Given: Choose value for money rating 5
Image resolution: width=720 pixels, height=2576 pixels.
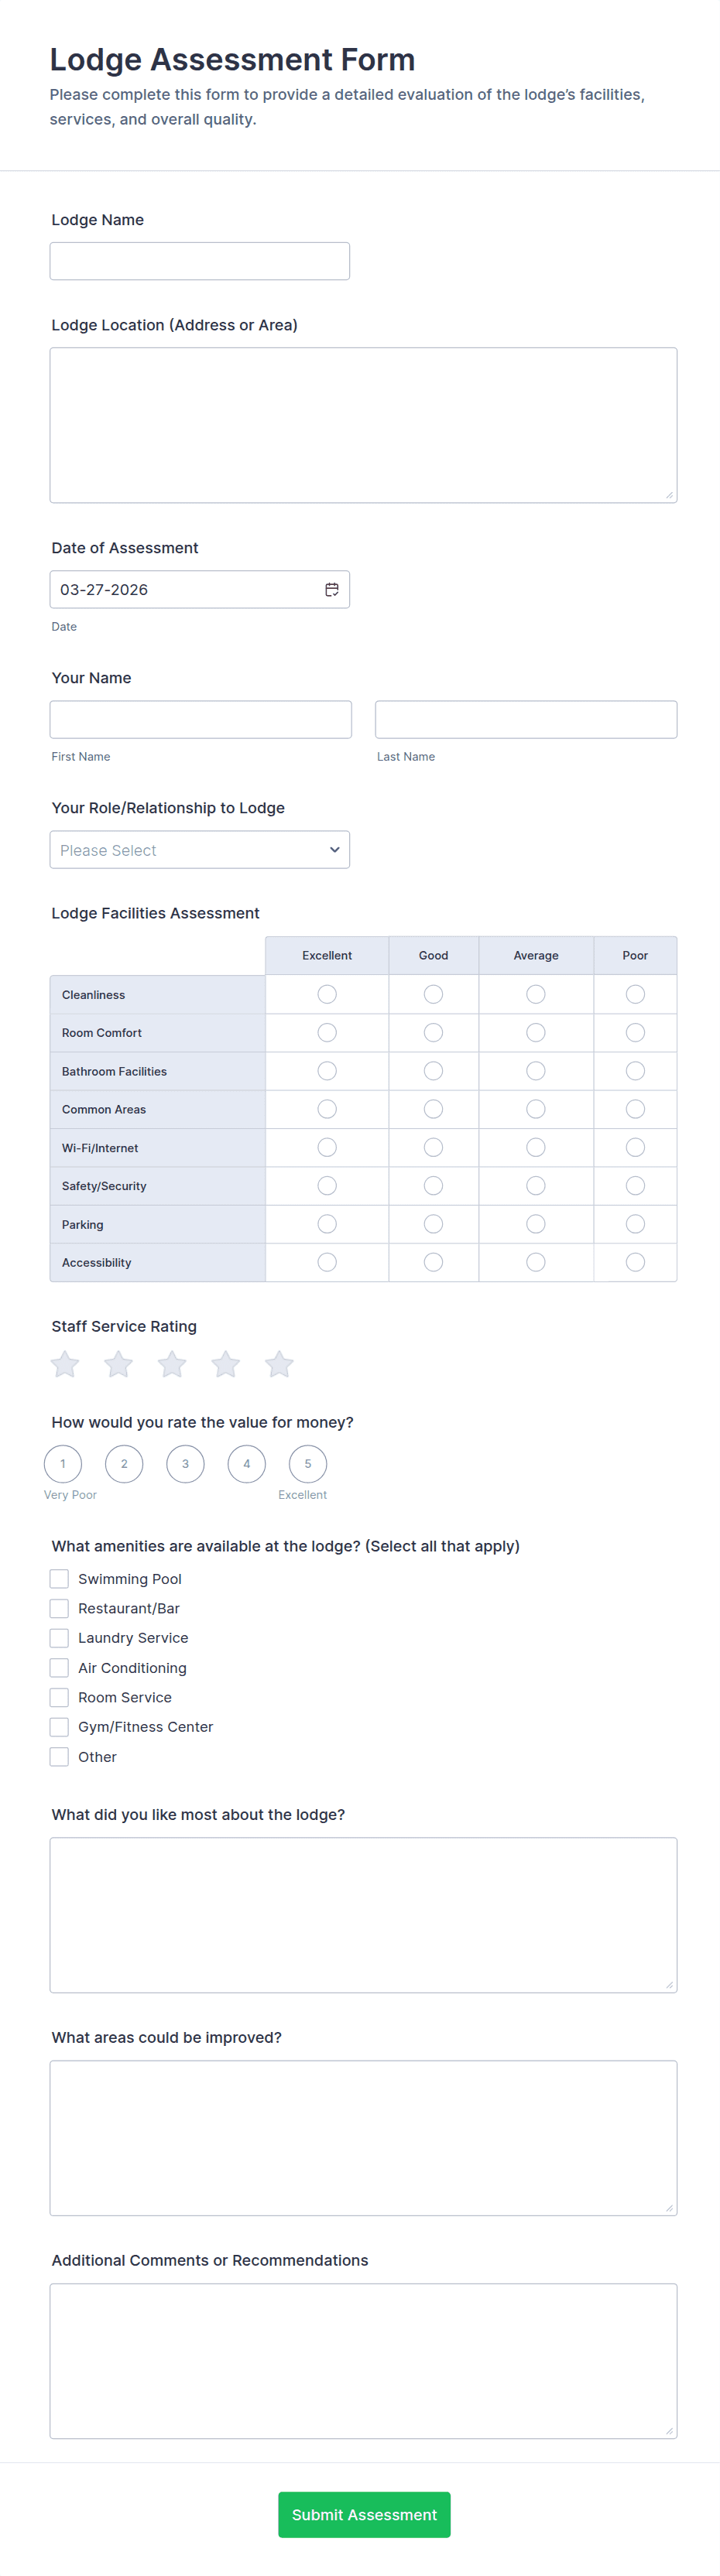Looking at the screenshot, I should tap(308, 1464).
